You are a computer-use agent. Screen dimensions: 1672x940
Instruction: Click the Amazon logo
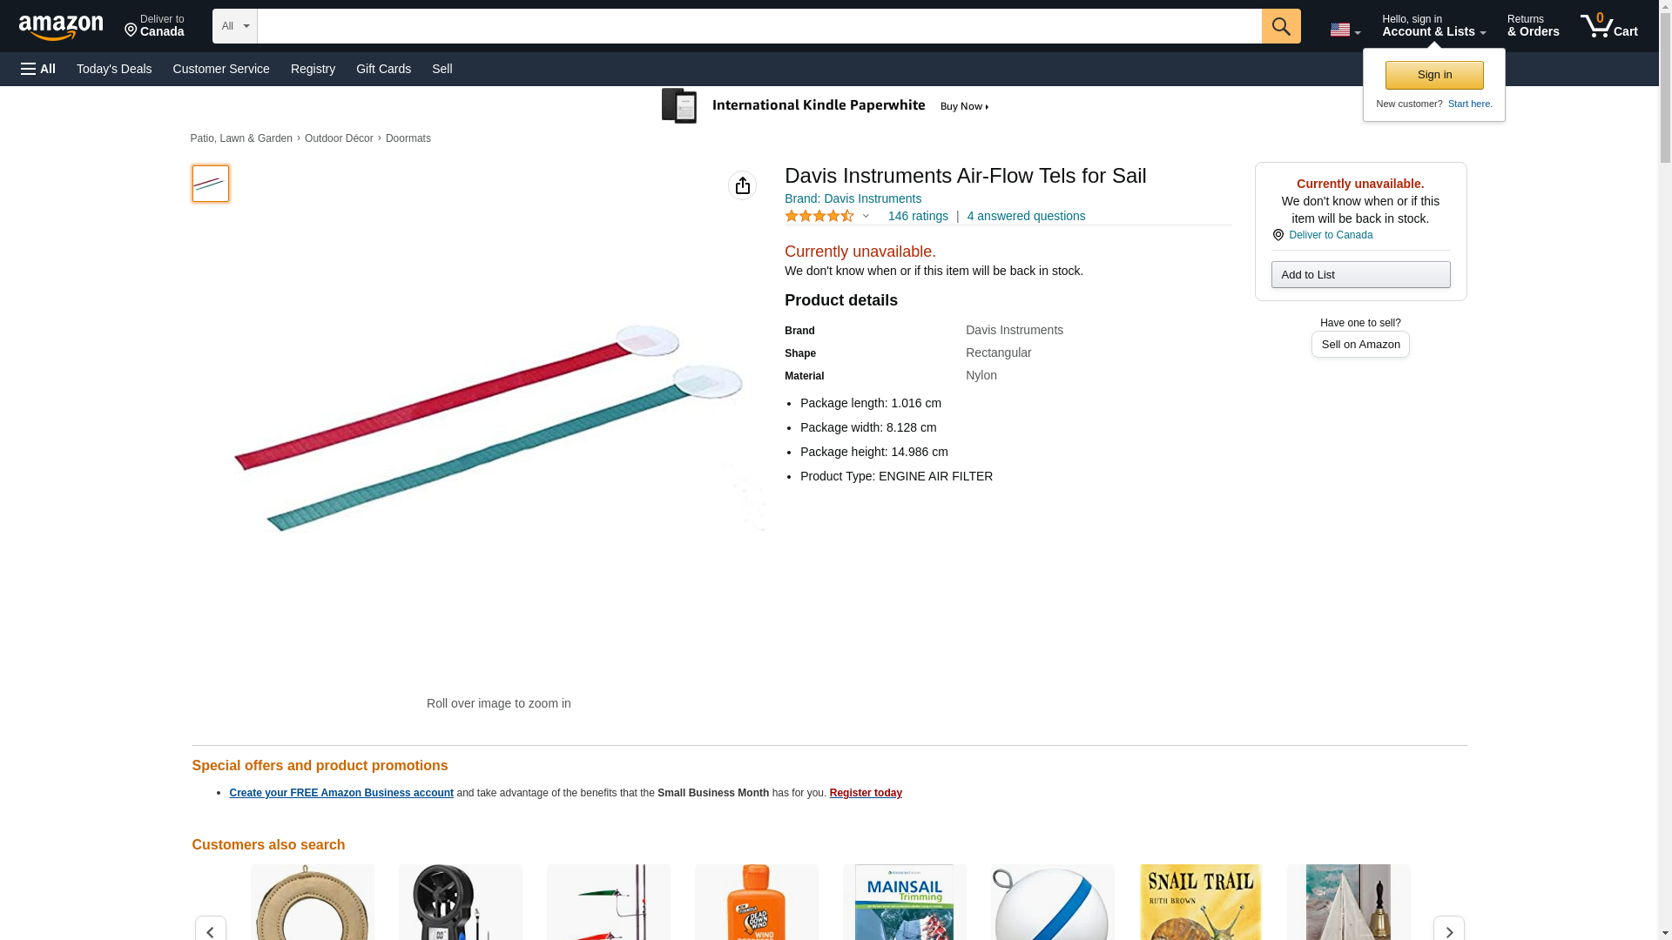tap(61, 27)
